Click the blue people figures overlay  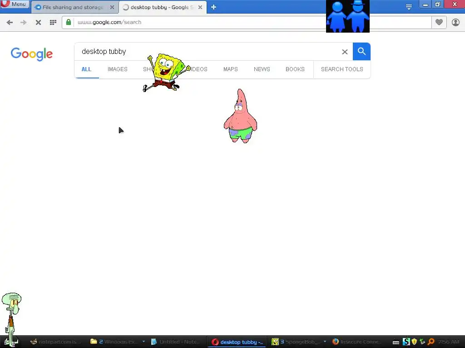click(x=347, y=16)
